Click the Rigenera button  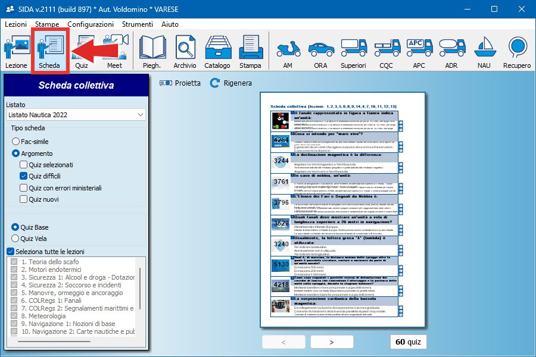231,83
